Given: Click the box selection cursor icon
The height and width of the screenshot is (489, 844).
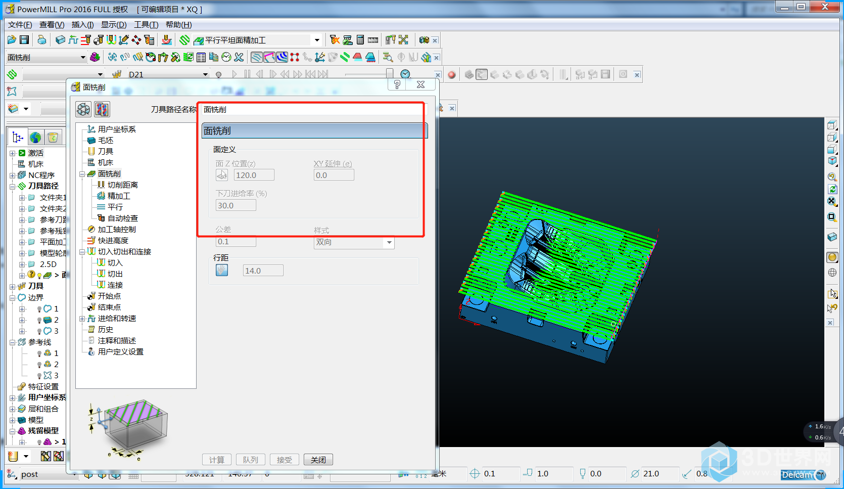Looking at the screenshot, I should (832, 293).
